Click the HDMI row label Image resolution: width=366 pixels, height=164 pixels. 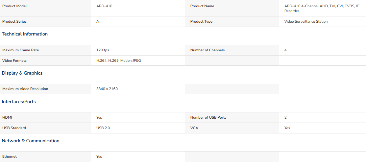click(7, 118)
